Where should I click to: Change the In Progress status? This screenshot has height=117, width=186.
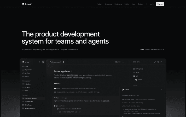point(138,69)
